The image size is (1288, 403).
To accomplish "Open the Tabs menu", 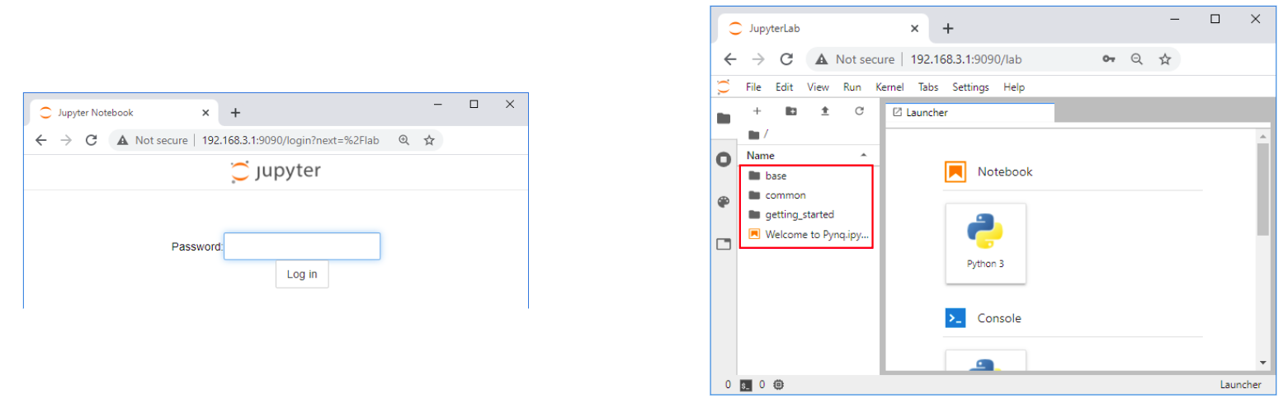I will (x=928, y=87).
